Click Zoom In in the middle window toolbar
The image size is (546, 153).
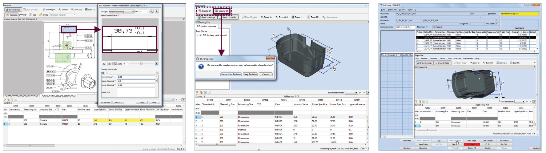[266, 17]
